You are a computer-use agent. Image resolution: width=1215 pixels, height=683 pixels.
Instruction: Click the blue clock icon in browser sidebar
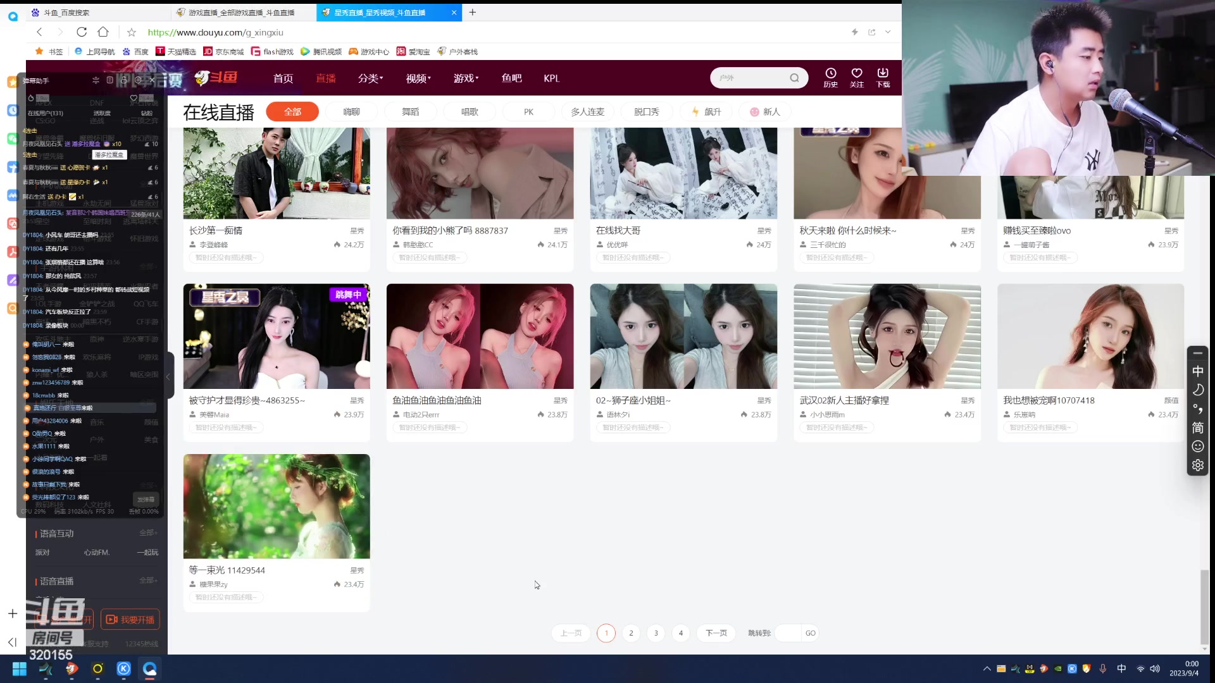(13, 110)
